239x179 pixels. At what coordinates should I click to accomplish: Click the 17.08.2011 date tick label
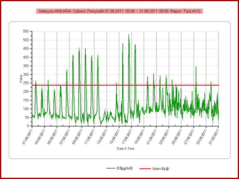click(x=128, y=135)
